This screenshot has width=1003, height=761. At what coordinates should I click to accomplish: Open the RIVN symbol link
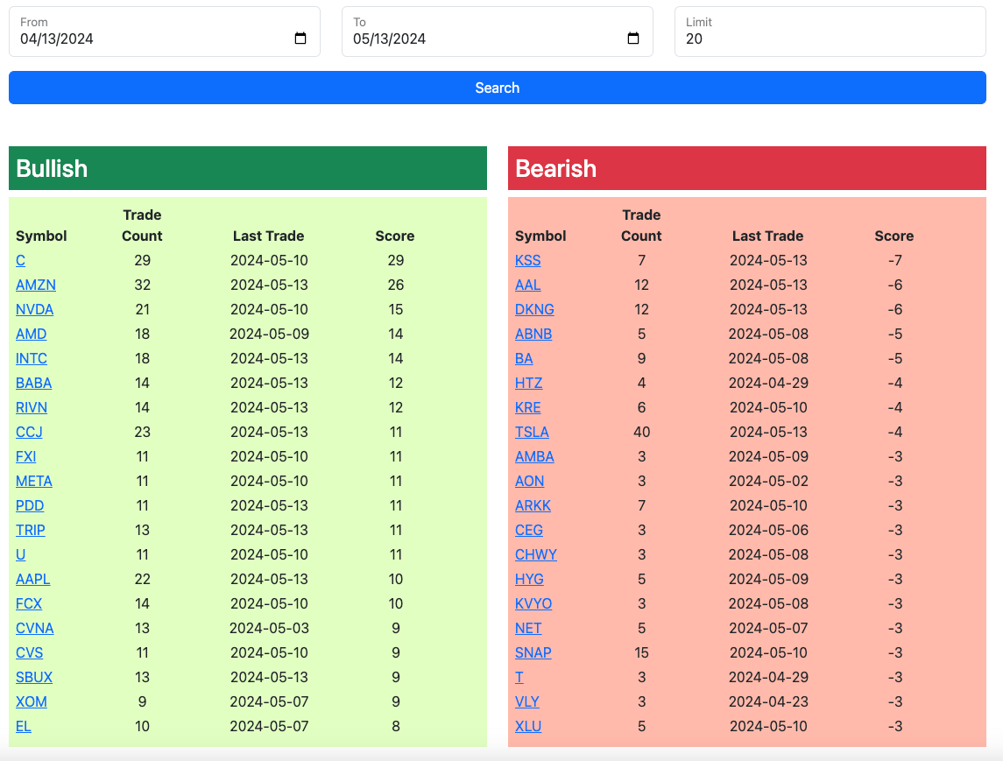click(x=32, y=408)
